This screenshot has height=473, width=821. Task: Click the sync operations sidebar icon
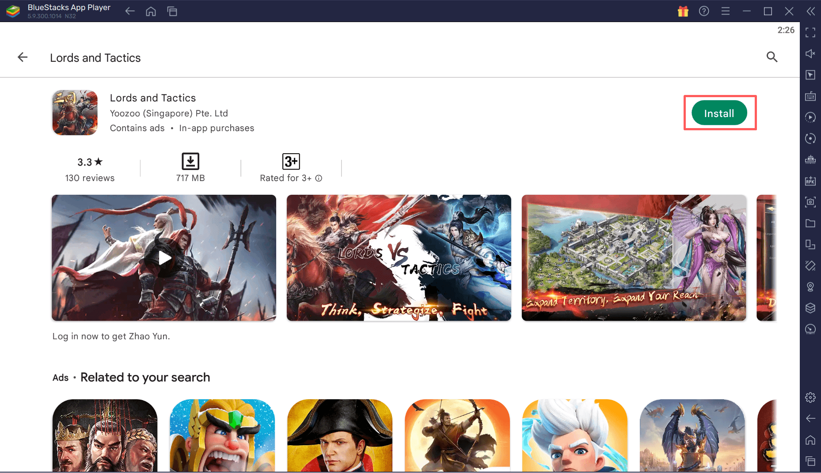810,117
